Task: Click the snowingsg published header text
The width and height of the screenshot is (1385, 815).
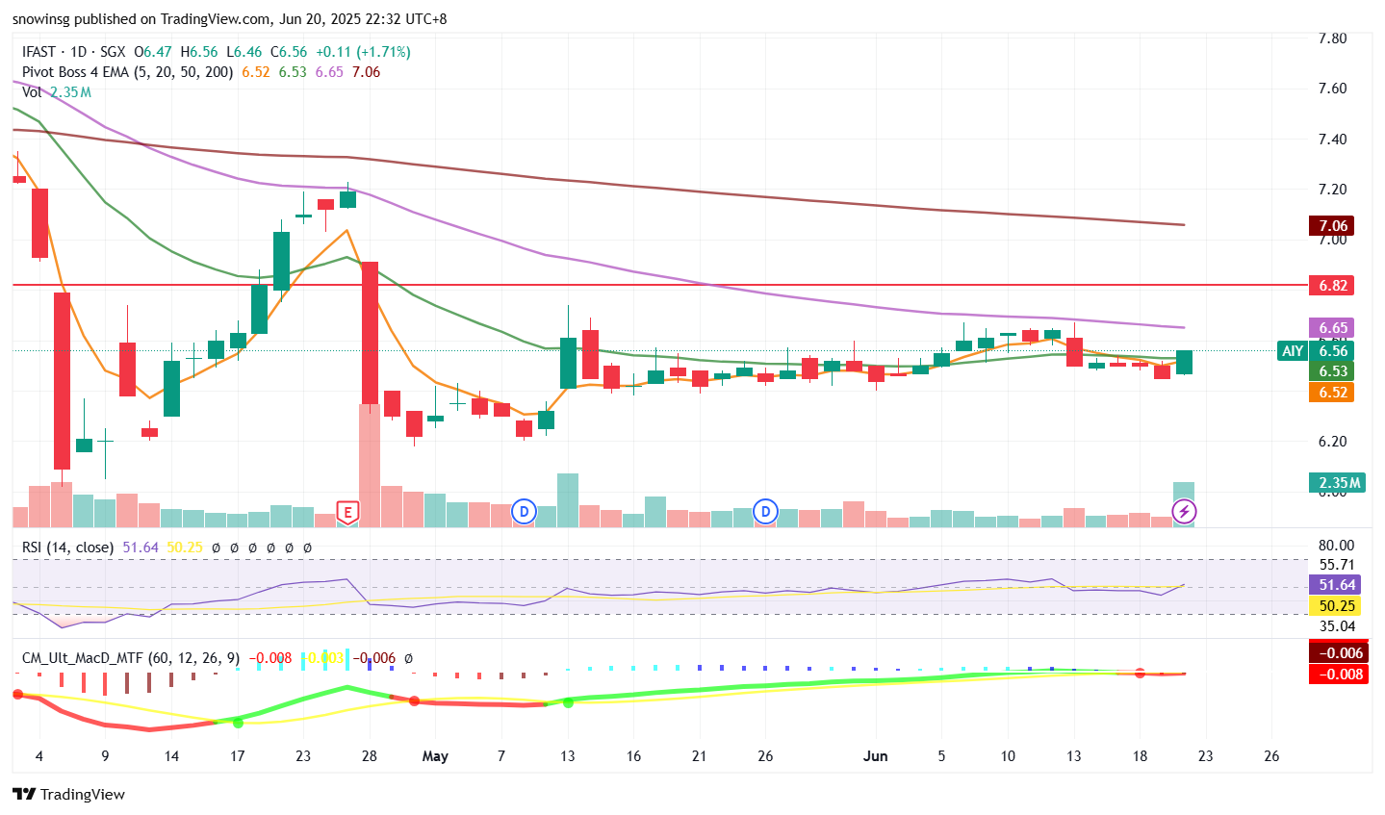Action: (x=229, y=19)
